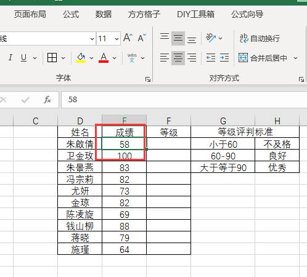Image resolution: width=307 pixels, height=277 pixels.
Task: Open the 字体 group dialog launcher
Action: coord(148,79)
